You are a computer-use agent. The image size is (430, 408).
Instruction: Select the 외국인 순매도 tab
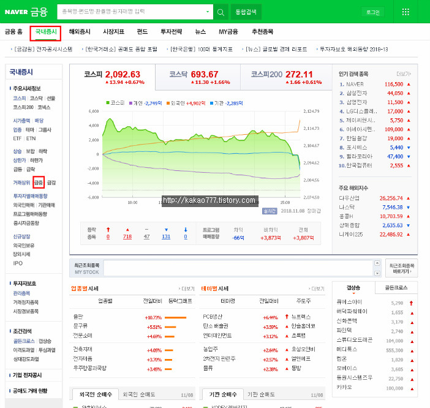(139, 395)
